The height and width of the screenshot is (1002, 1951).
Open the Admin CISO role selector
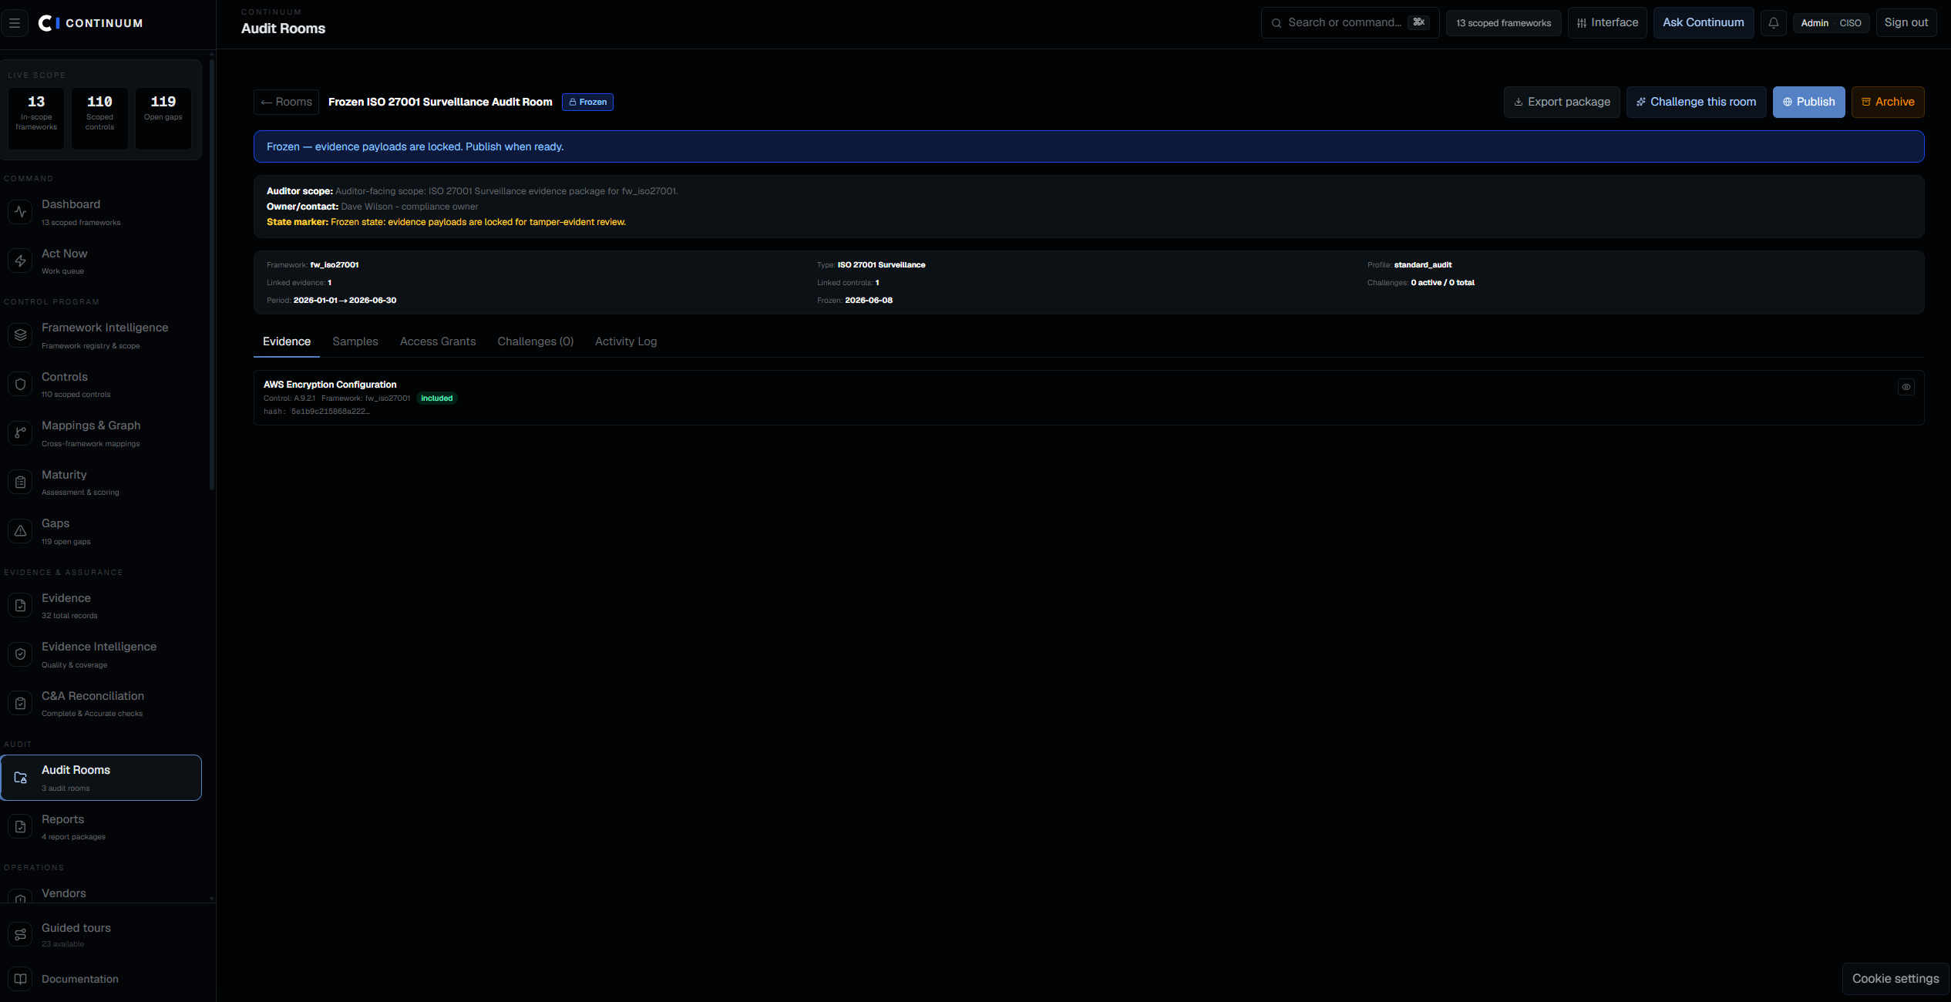[1831, 23]
